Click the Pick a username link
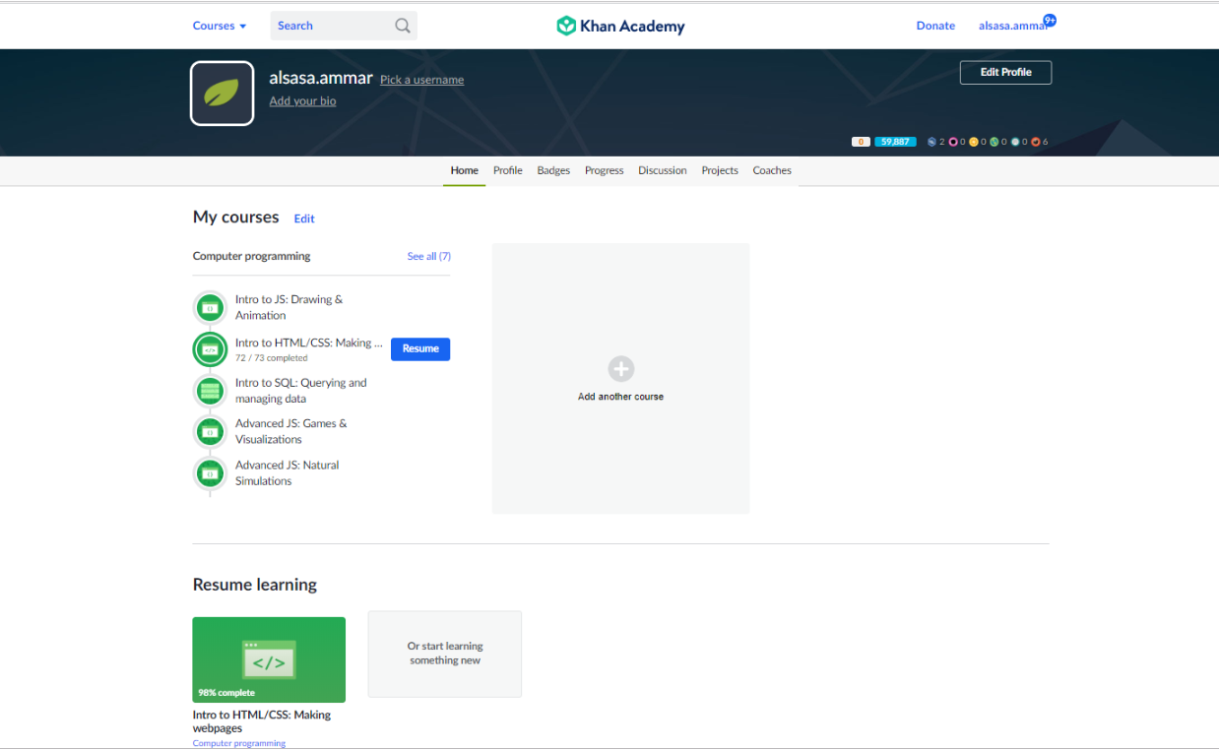 pyautogui.click(x=421, y=80)
